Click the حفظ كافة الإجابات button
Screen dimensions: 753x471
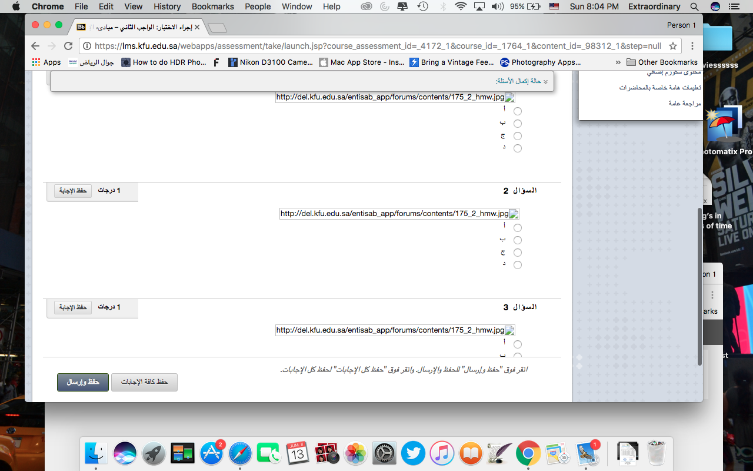[144, 382]
